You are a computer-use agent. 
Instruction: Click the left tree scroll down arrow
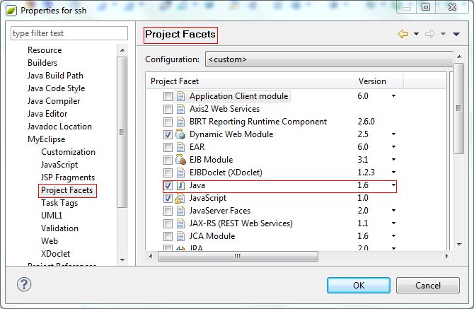pos(122,260)
